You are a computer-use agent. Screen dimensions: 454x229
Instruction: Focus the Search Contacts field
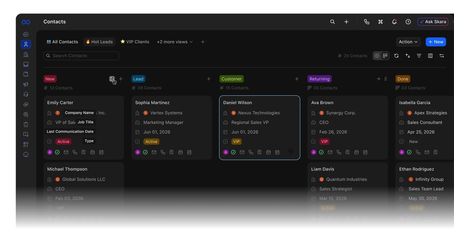click(81, 56)
